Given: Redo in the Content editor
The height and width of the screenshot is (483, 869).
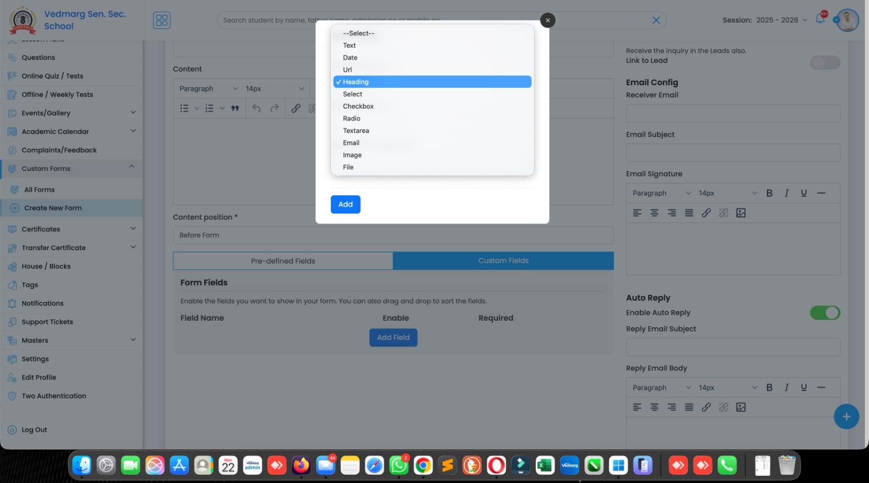Looking at the screenshot, I should pos(275,109).
